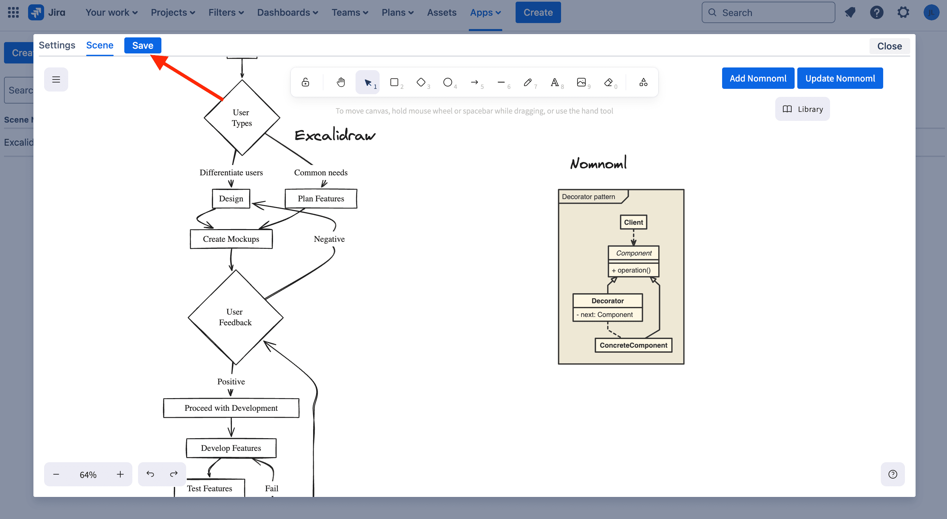Select the Nomnoml handwritten title

tap(598, 163)
